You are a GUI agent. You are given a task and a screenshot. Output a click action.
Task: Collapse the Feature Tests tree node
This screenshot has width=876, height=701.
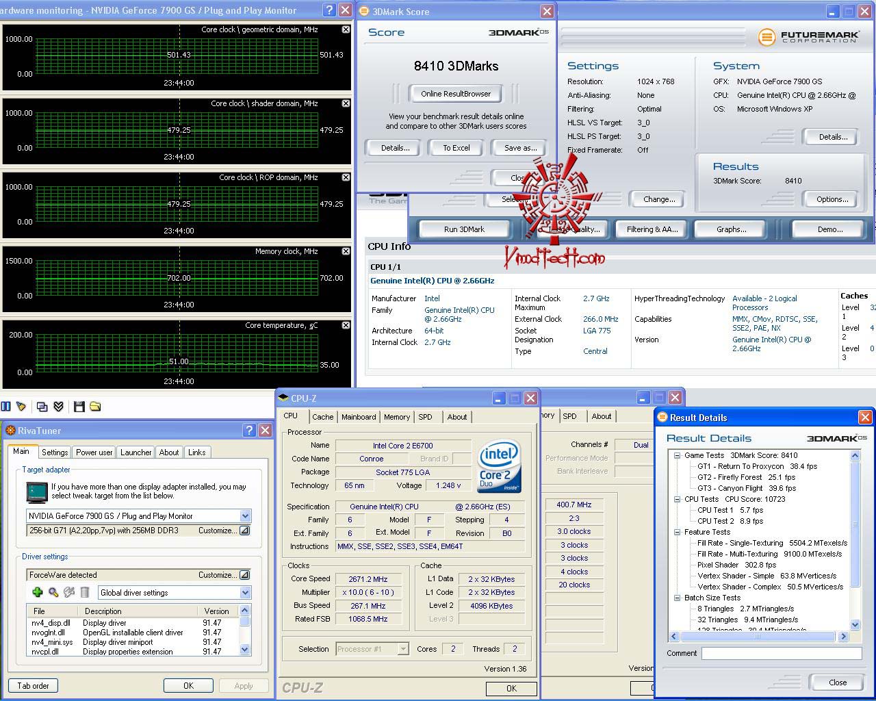677,532
